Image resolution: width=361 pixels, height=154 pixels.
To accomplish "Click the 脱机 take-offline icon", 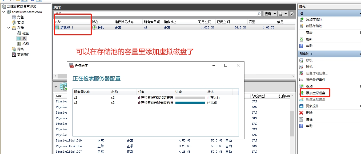I will click(302, 67).
